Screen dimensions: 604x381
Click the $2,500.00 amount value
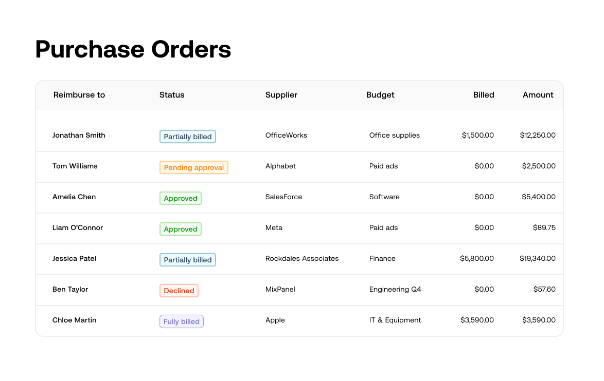[x=539, y=166]
